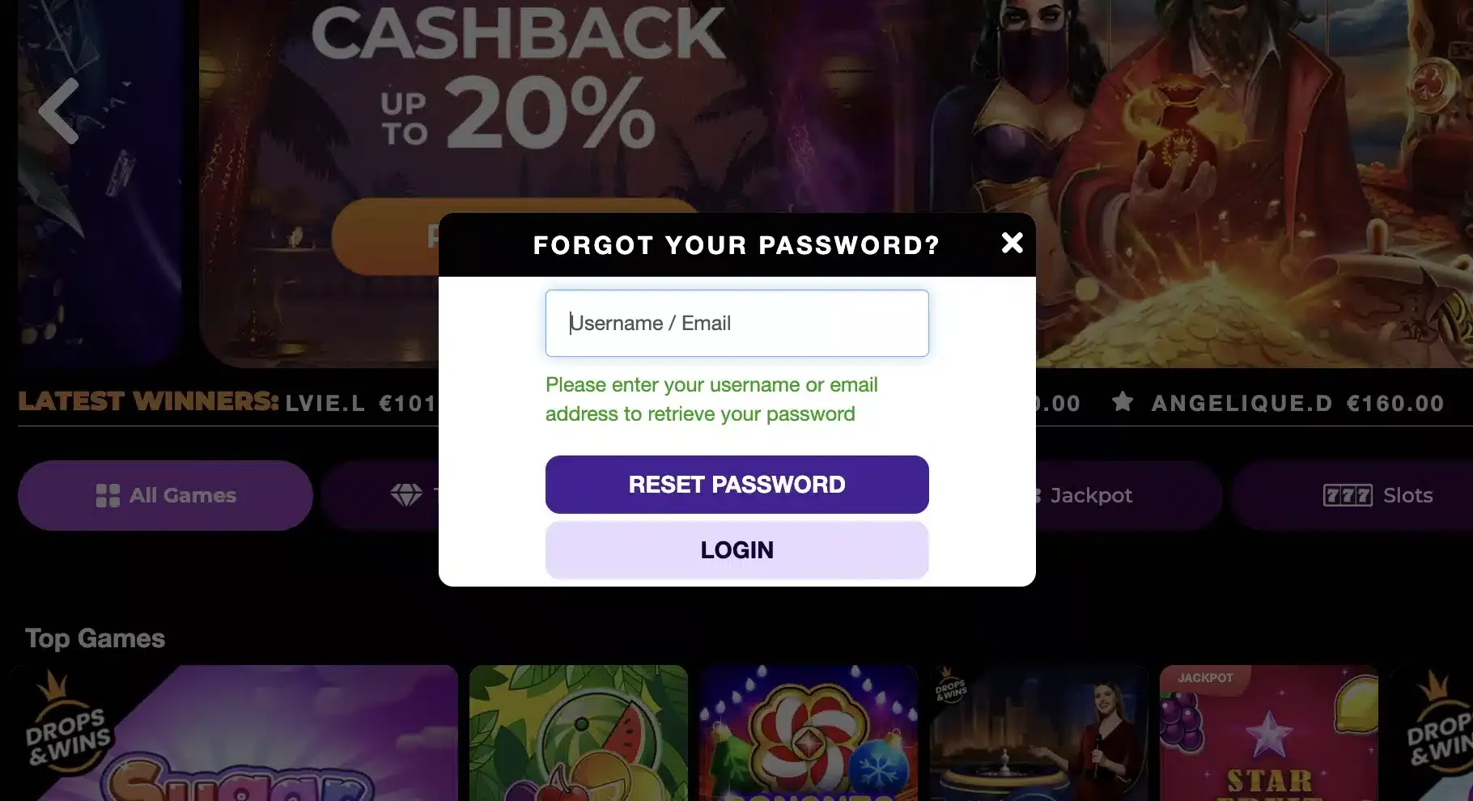Click the 777 slots icon
The image size is (1473, 801).
point(1348,495)
